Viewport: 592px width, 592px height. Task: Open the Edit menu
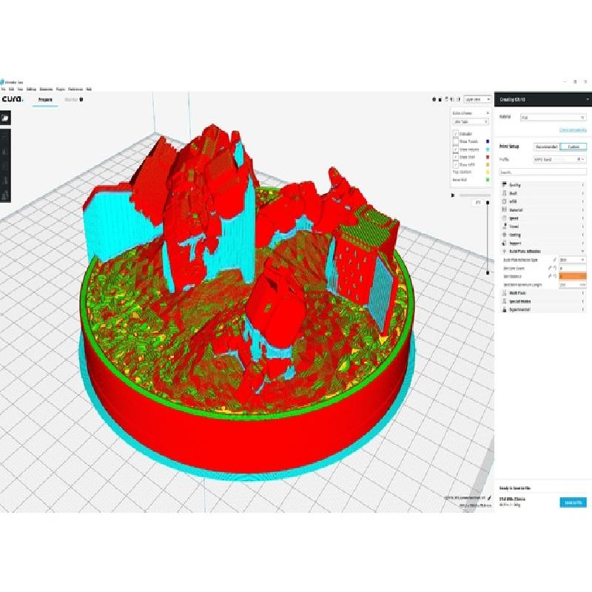[11, 89]
